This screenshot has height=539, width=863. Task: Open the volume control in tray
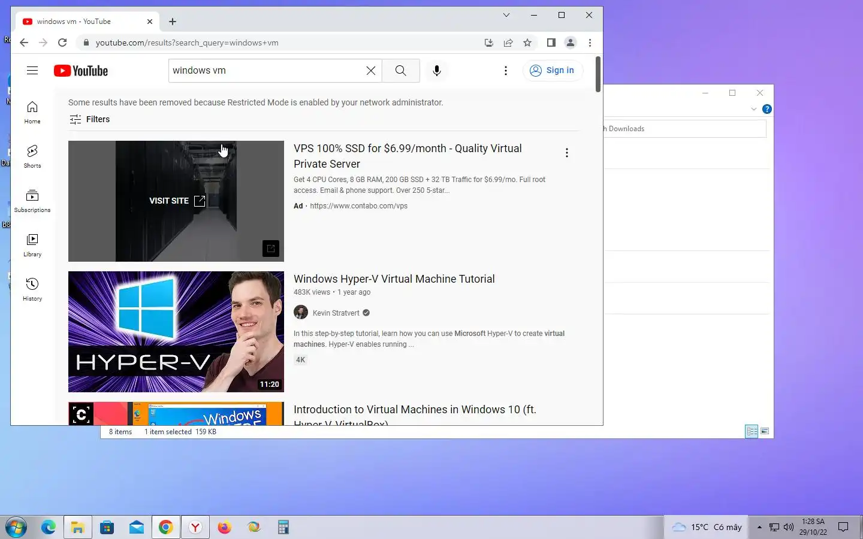[x=788, y=527]
